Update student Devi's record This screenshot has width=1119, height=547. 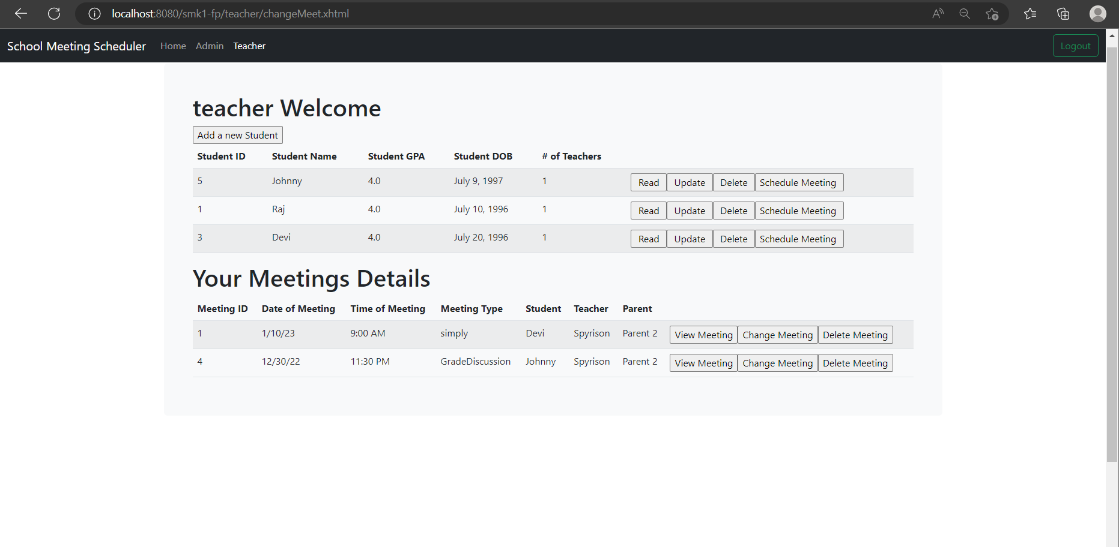[690, 239]
